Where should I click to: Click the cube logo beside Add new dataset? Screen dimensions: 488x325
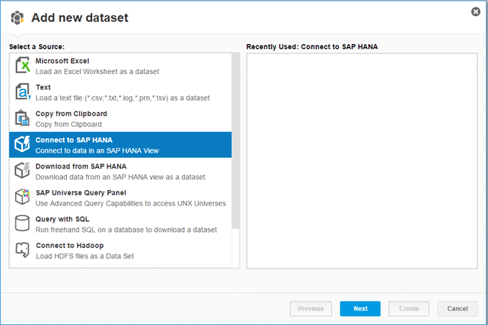click(x=18, y=18)
